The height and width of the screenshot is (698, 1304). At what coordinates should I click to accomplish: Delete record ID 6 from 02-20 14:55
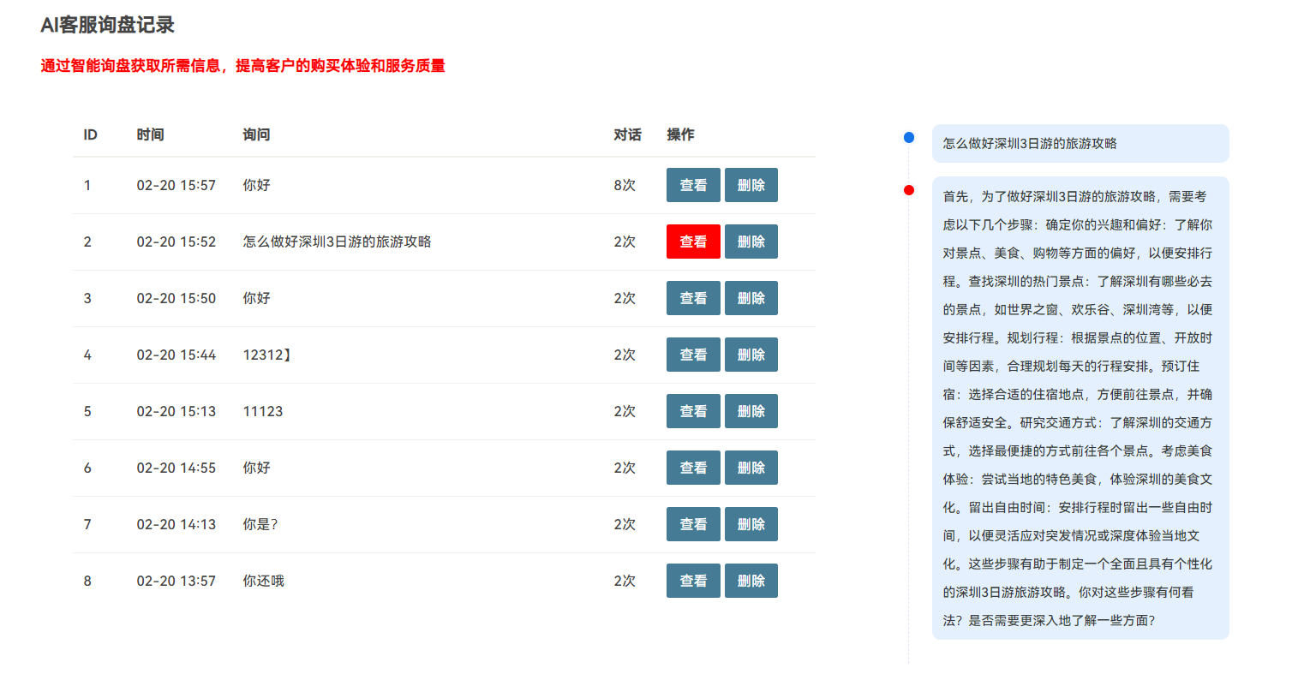[751, 468]
